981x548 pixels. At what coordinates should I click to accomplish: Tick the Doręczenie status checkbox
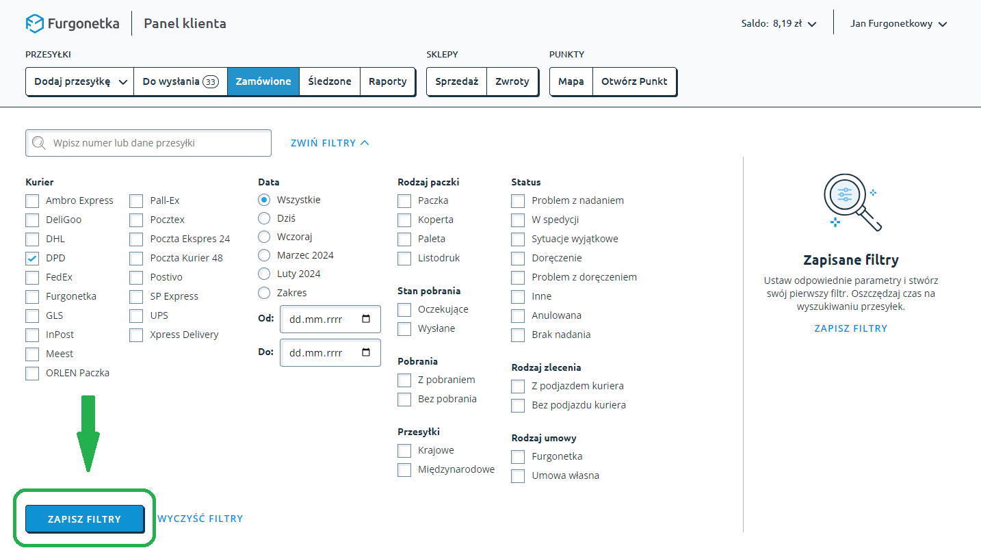point(518,258)
